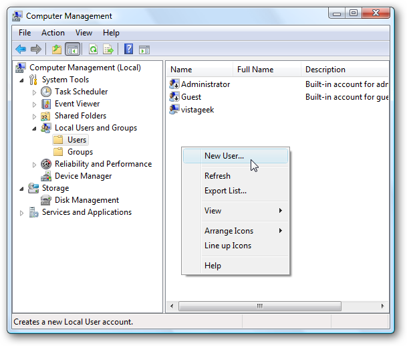Screen dimensions: 407x346
Task: Open the Action menu
Action: 53,33
